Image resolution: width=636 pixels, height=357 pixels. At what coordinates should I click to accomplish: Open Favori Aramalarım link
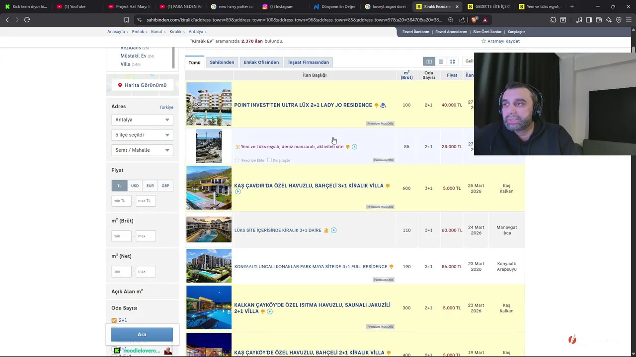451,32
